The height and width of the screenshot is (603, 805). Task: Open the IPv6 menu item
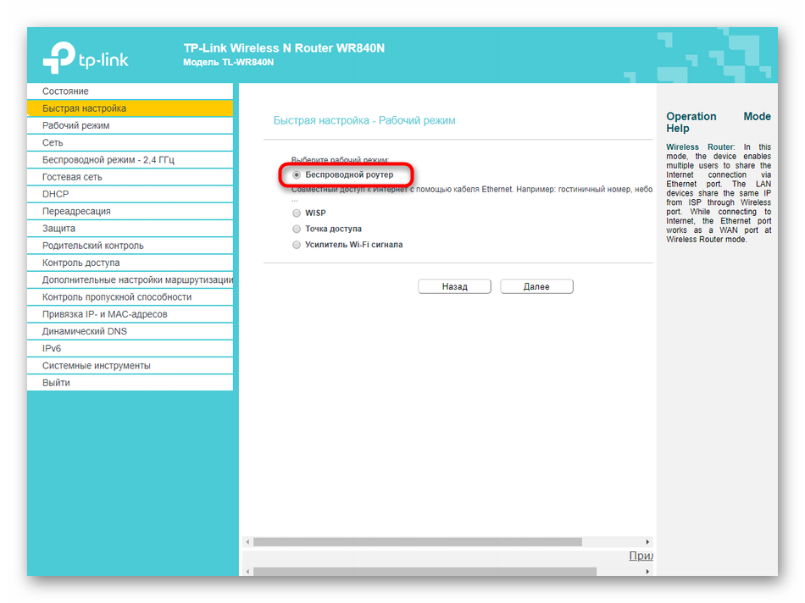(x=52, y=348)
